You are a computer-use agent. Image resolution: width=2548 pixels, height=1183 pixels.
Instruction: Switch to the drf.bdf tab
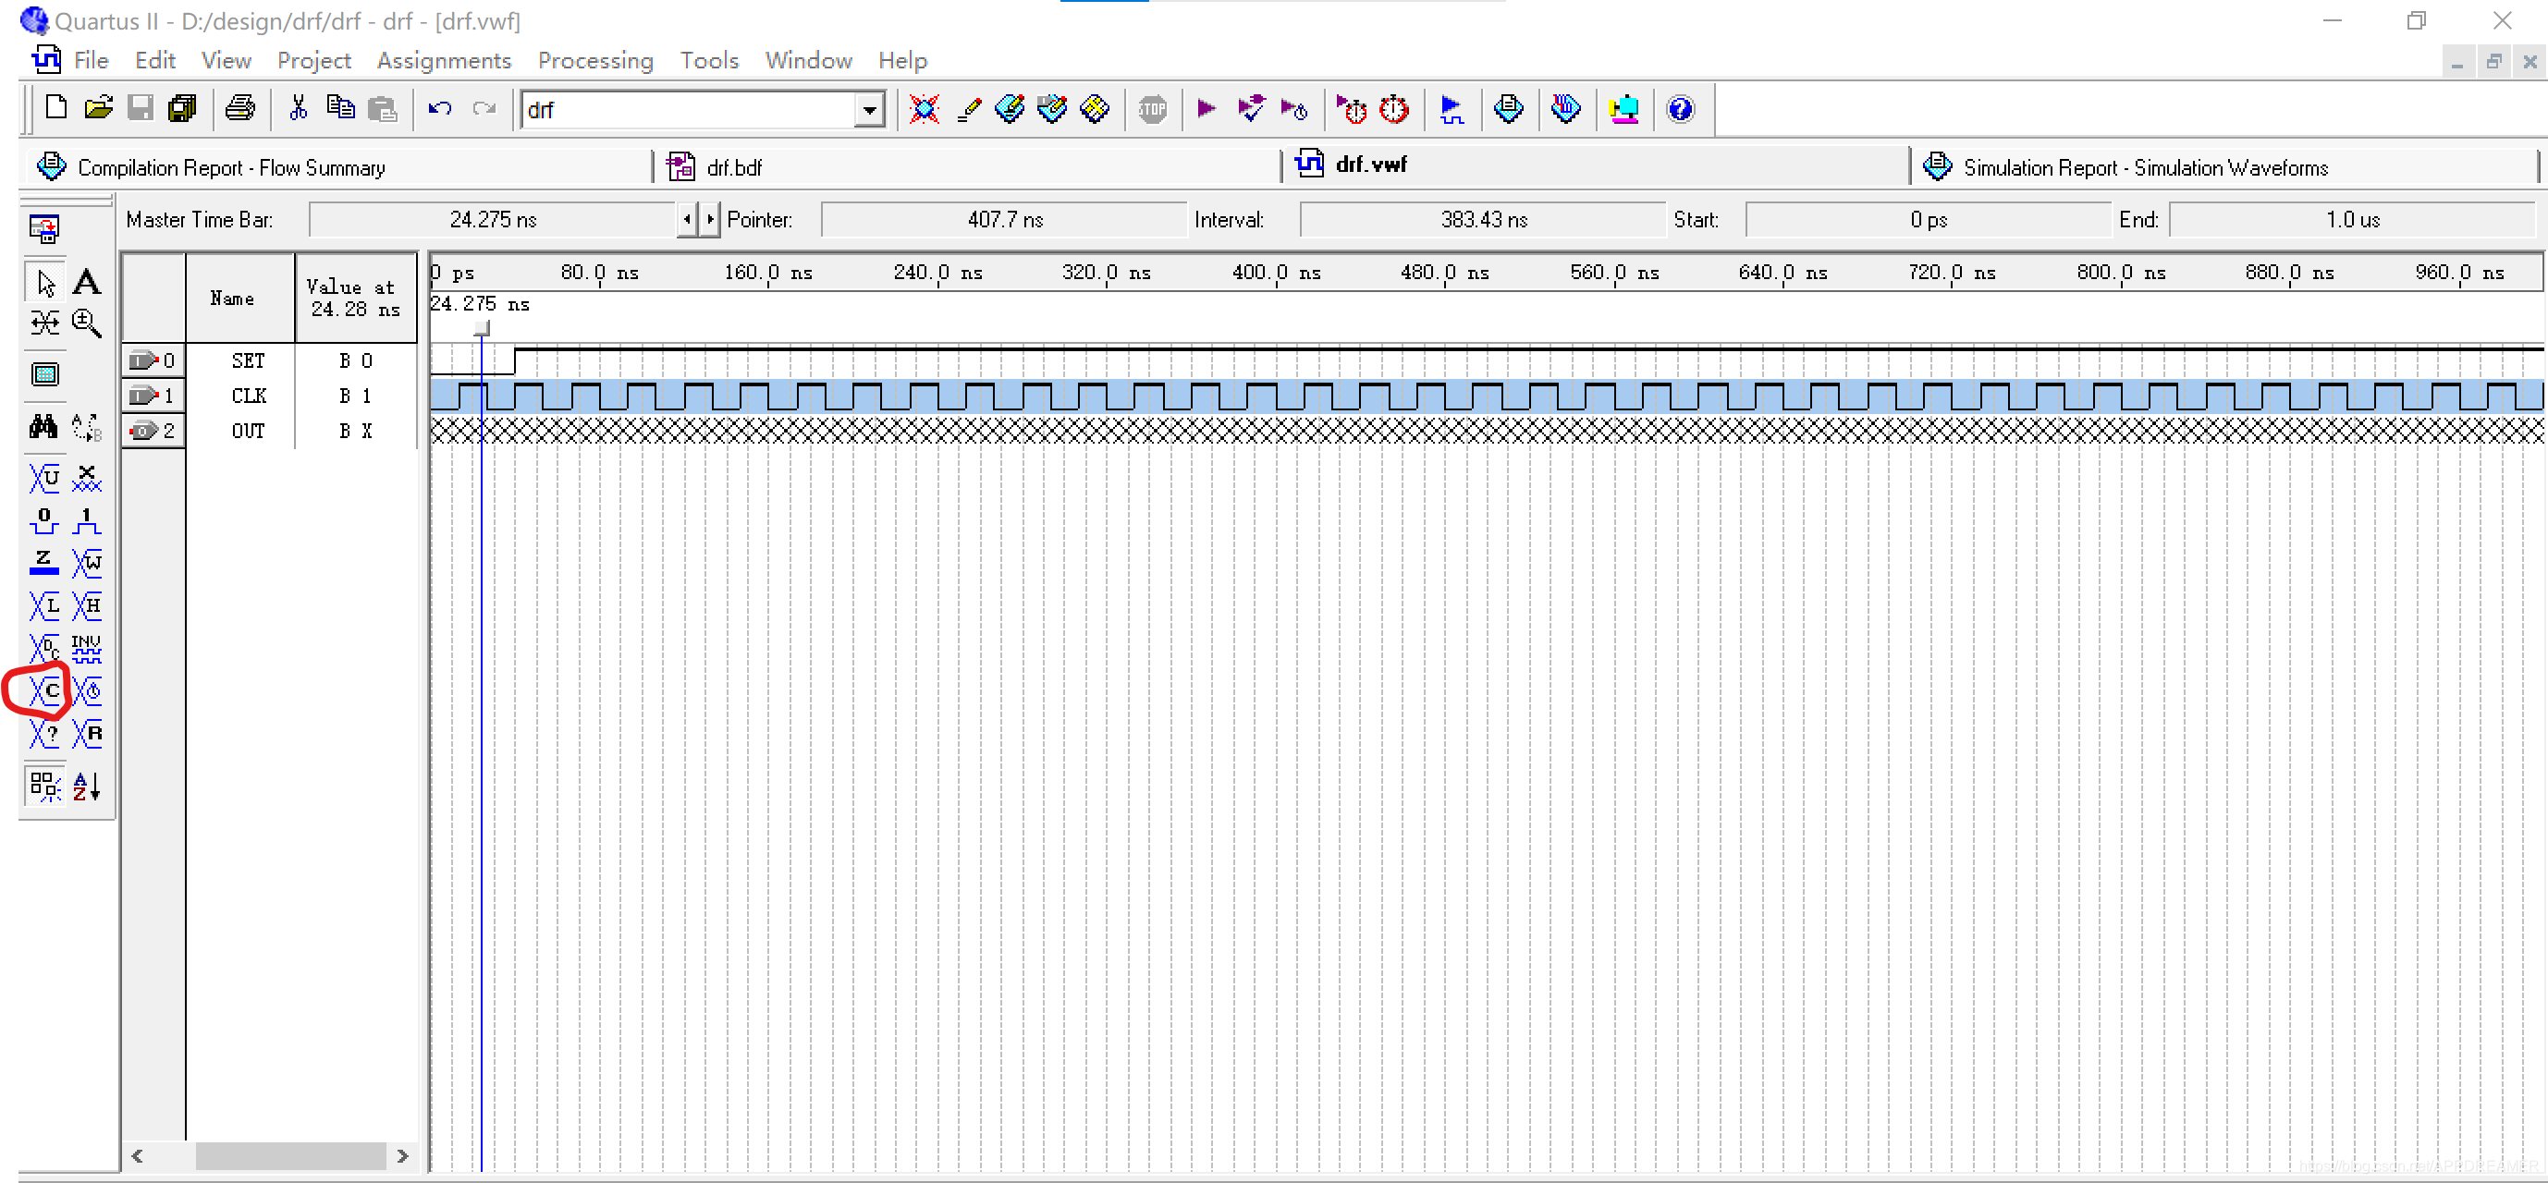tap(733, 168)
